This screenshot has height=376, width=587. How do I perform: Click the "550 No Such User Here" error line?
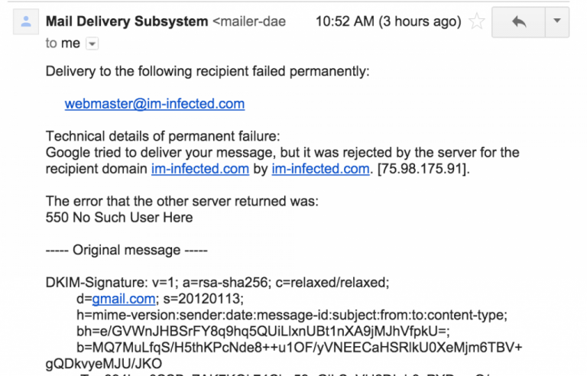[x=119, y=217]
